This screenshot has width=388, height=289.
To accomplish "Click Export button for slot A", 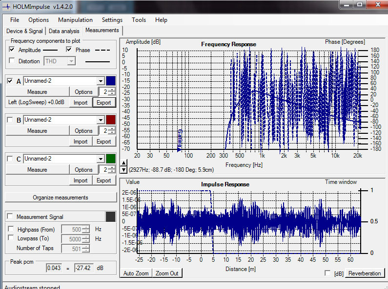I will coord(104,103).
